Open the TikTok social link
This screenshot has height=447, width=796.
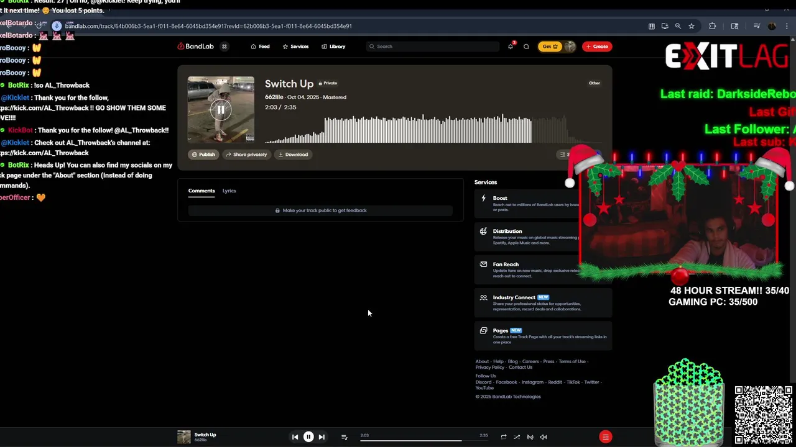click(x=573, y=382)
